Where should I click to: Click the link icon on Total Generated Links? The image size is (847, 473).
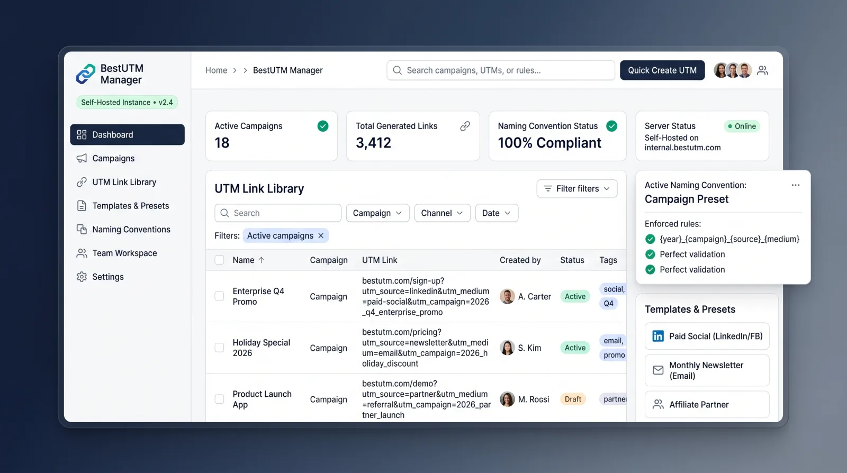click(465, 126)
